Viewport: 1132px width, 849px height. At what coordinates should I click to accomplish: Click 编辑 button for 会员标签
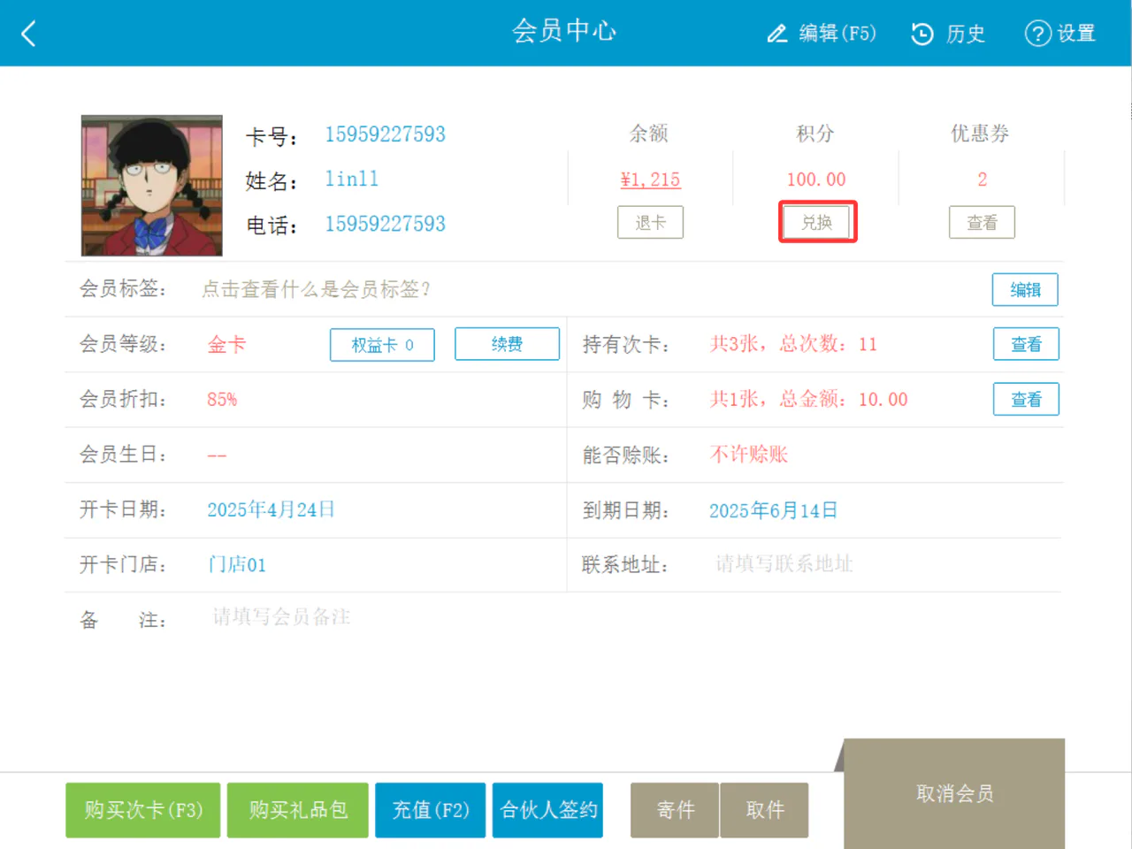(1025, 289)
